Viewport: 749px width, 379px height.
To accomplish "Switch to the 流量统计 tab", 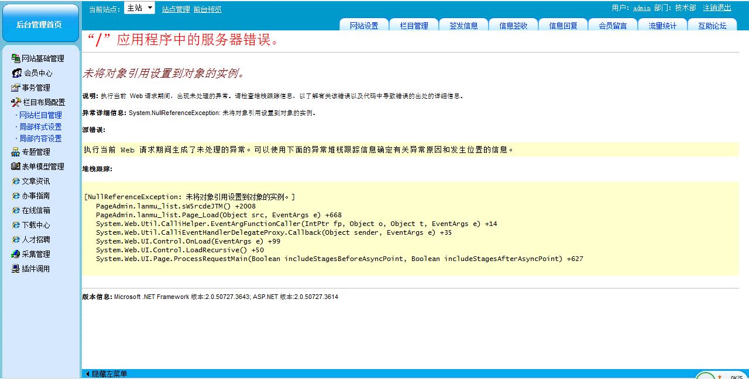I will (662, 25).
